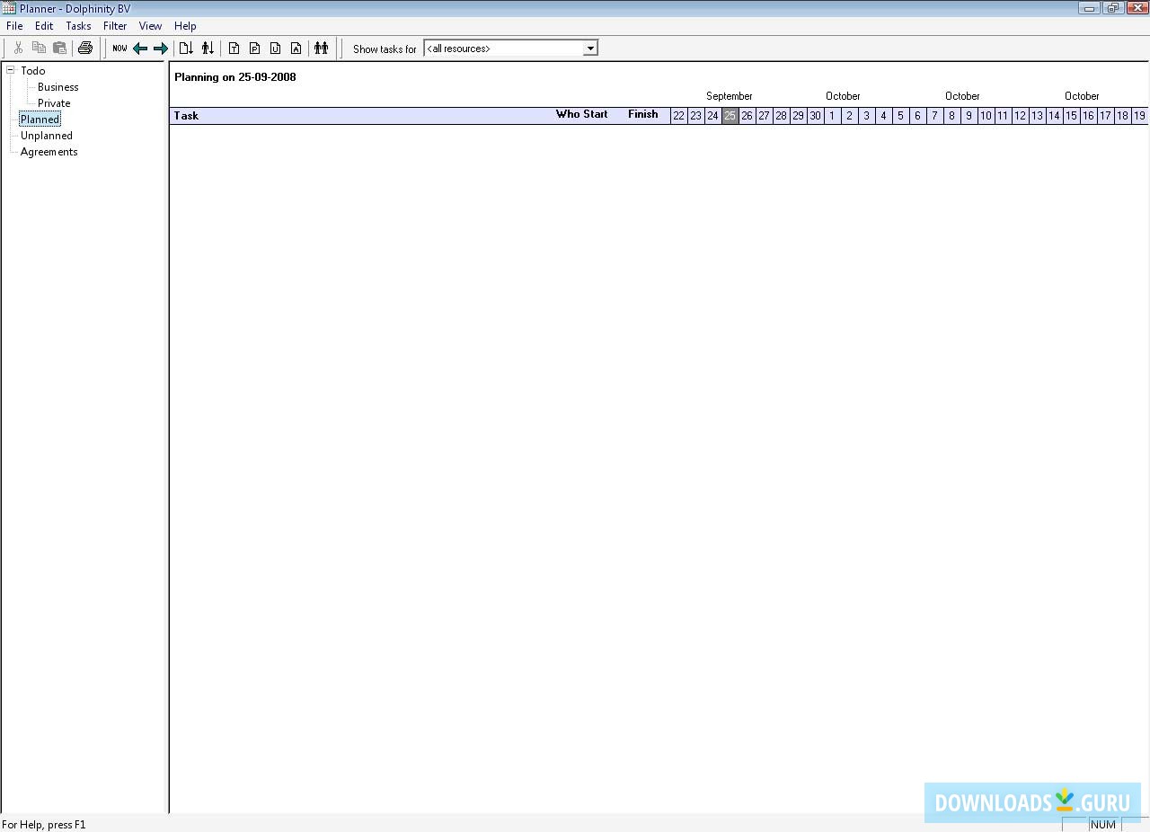Advance the timeline with the right arrow
Screen dimensions: 1150x832
point(161,49)
